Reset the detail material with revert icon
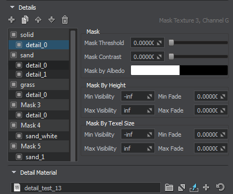Viewport: 233px width, 194px height. tap(220, 188)
